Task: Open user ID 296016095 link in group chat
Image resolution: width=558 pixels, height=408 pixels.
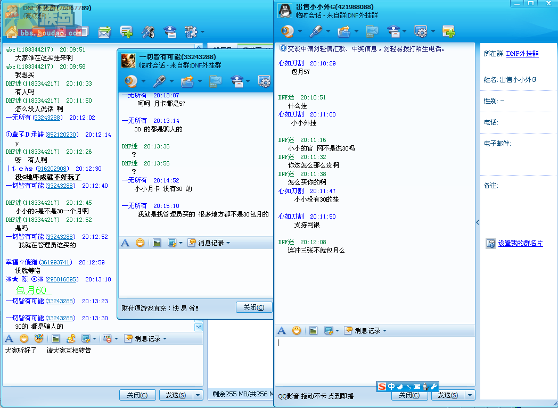Action: pos(62,279)
